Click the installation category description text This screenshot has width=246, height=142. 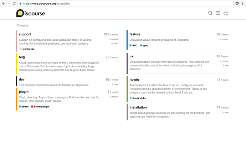pyautogui.click(x=170, y=115)
